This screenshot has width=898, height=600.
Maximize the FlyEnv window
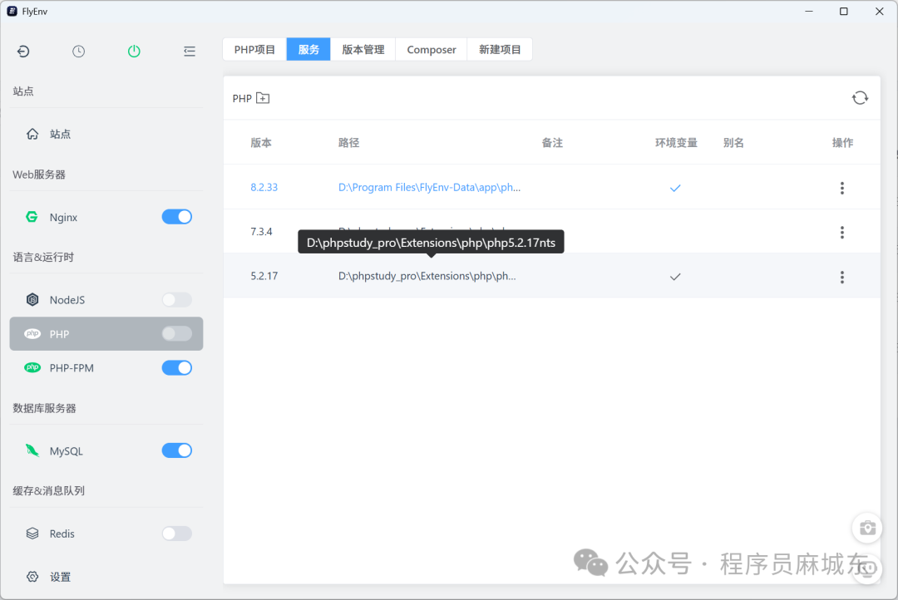[x=844, y=11]
